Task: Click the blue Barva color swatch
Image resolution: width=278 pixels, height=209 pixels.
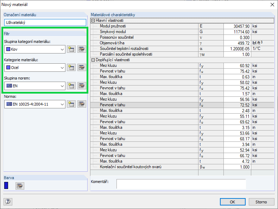Action: (x=6, y=185)
